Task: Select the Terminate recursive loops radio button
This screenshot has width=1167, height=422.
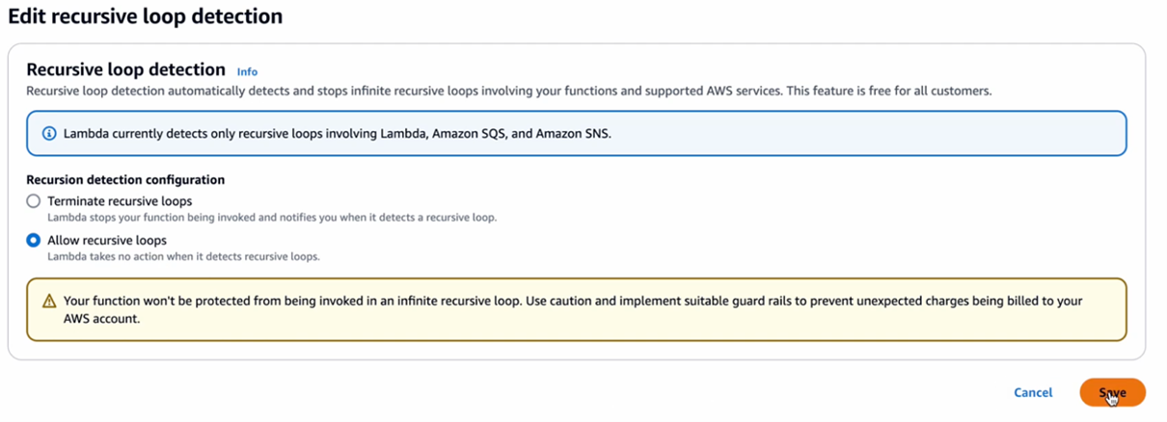Action: (34, 201)
